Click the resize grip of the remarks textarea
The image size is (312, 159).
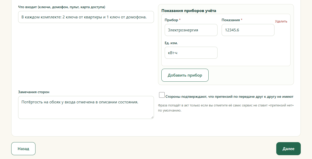(152, 117)
